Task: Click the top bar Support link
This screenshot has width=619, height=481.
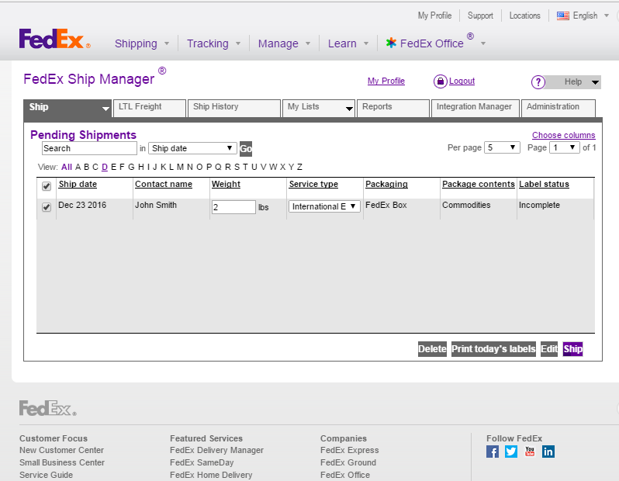Action: pyautogui.click(x=480, y=16)
